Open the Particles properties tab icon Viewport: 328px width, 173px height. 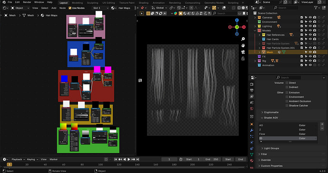pyautogui.click(x=251, y=137)
